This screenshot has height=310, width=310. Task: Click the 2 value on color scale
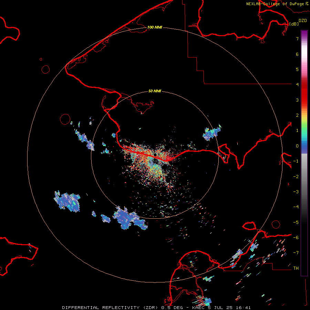click(x=297, y=115)
